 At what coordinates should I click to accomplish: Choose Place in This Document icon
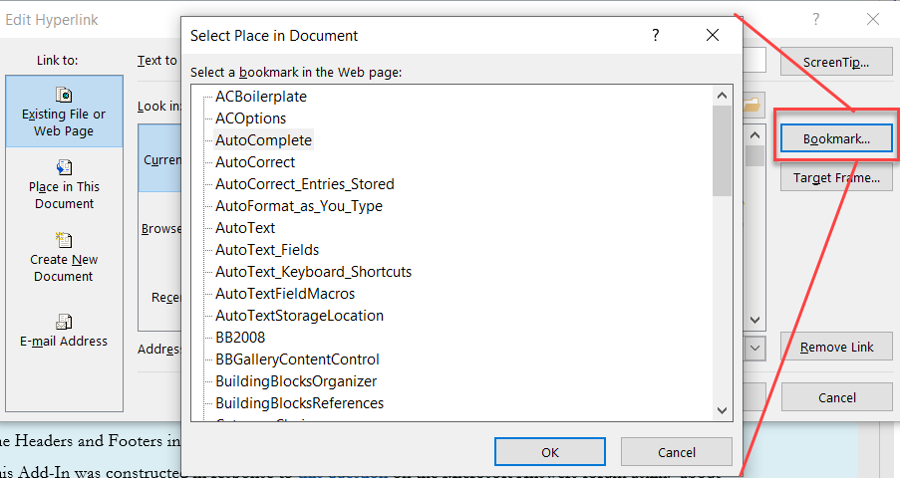tap(64, 167)
